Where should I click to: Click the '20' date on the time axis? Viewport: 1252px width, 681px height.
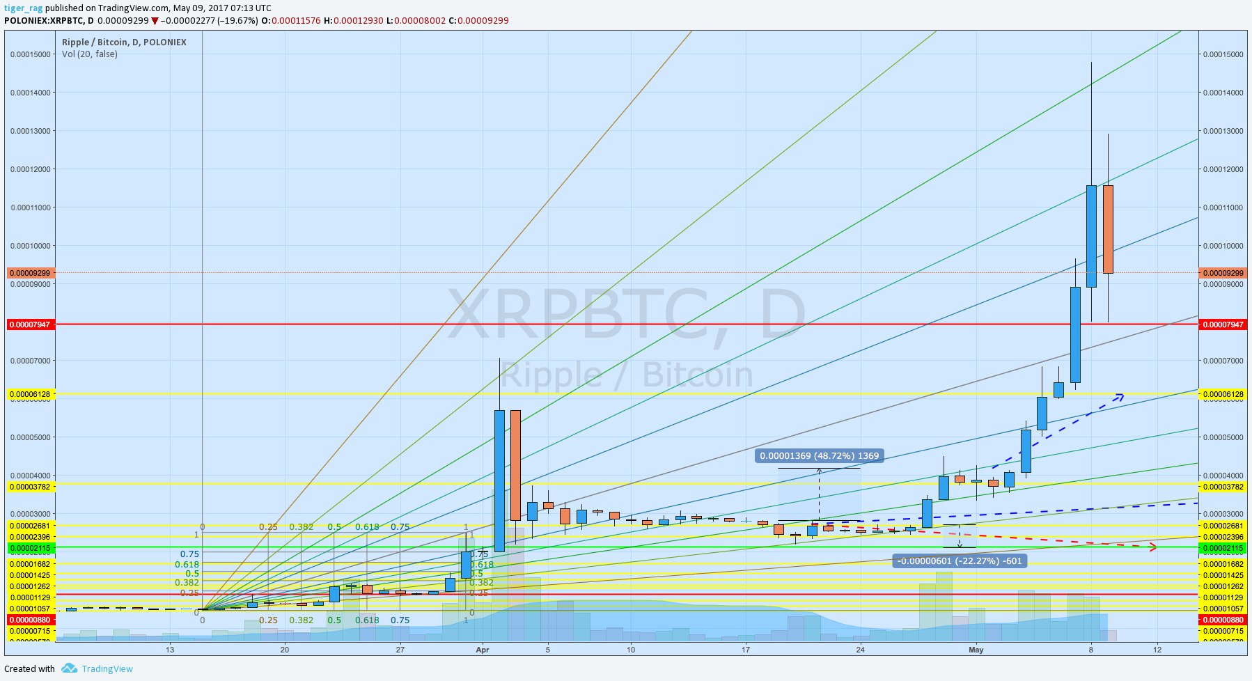point(285,650)
